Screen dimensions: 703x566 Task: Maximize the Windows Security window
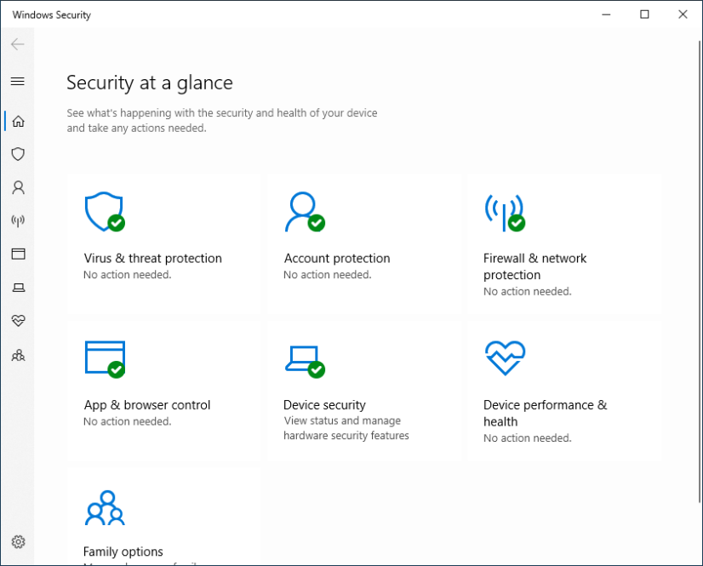pos(644,14)
